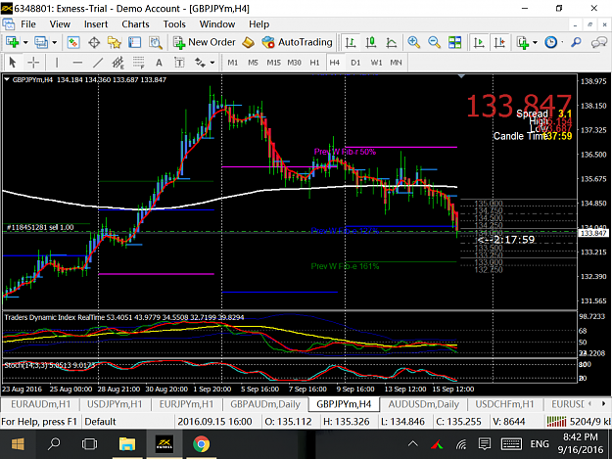
Task: Open the MDI chart window system icon
Action: [8, 24]
